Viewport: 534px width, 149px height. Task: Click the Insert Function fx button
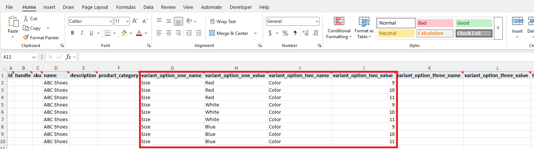coord(68,57)
